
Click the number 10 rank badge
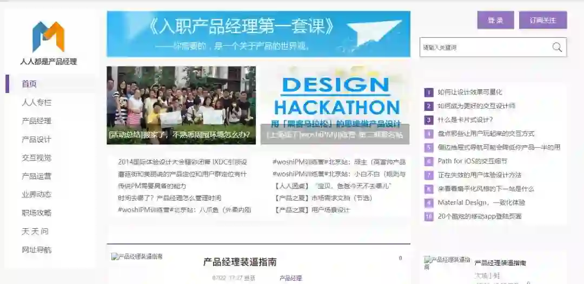429,216
